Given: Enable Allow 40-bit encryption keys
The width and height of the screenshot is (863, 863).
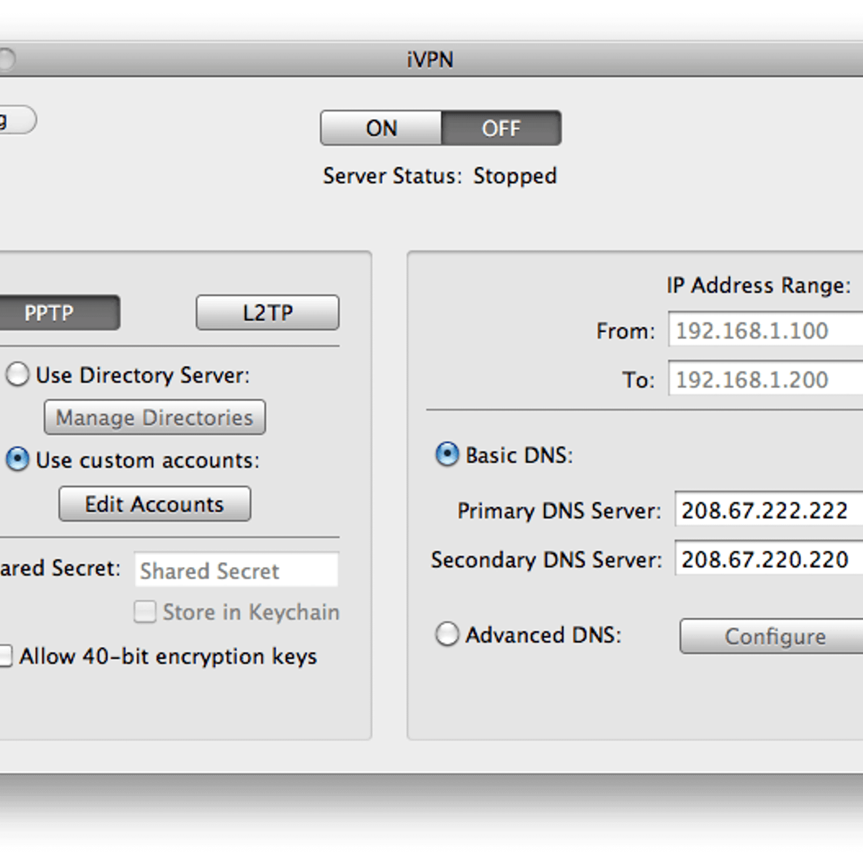Looking at the screenshot, I should click(5, 656).
